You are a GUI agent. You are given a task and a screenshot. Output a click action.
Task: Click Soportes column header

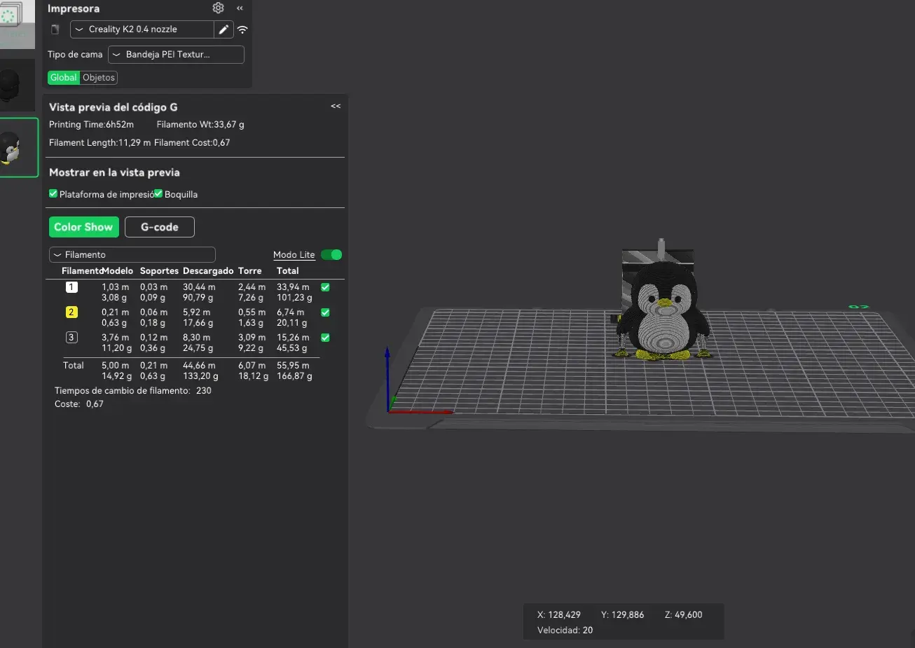(159, 271)
